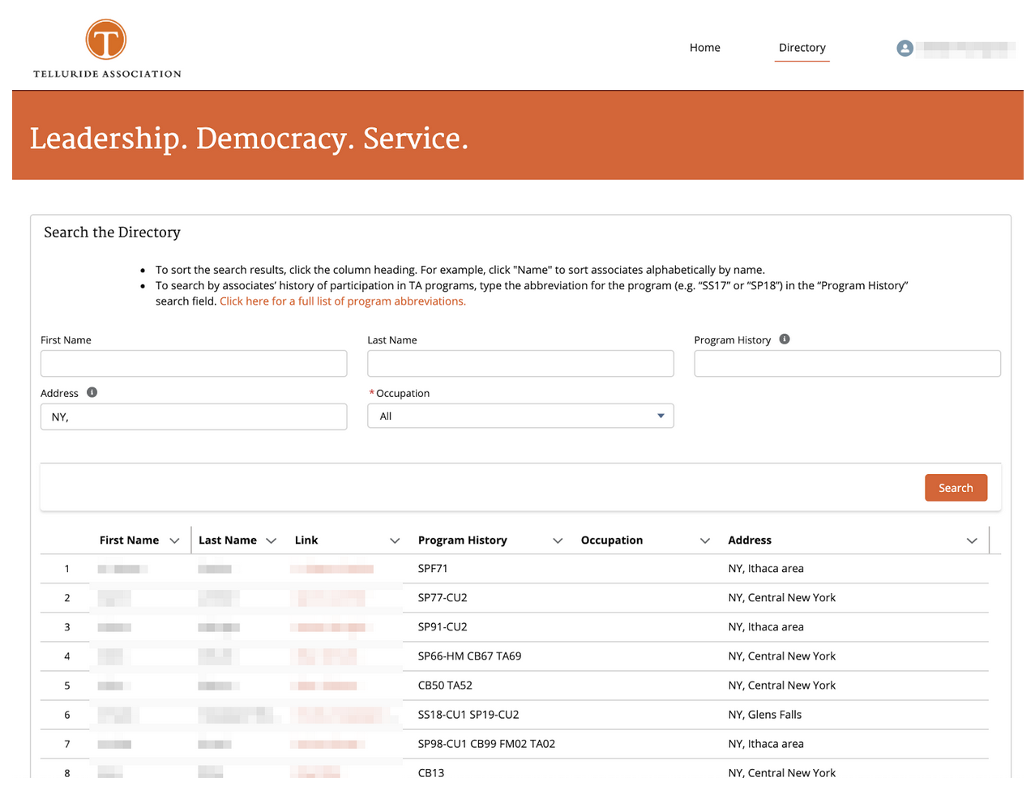
Task: Open the Occupation dropdown
Action: point(520,416)
